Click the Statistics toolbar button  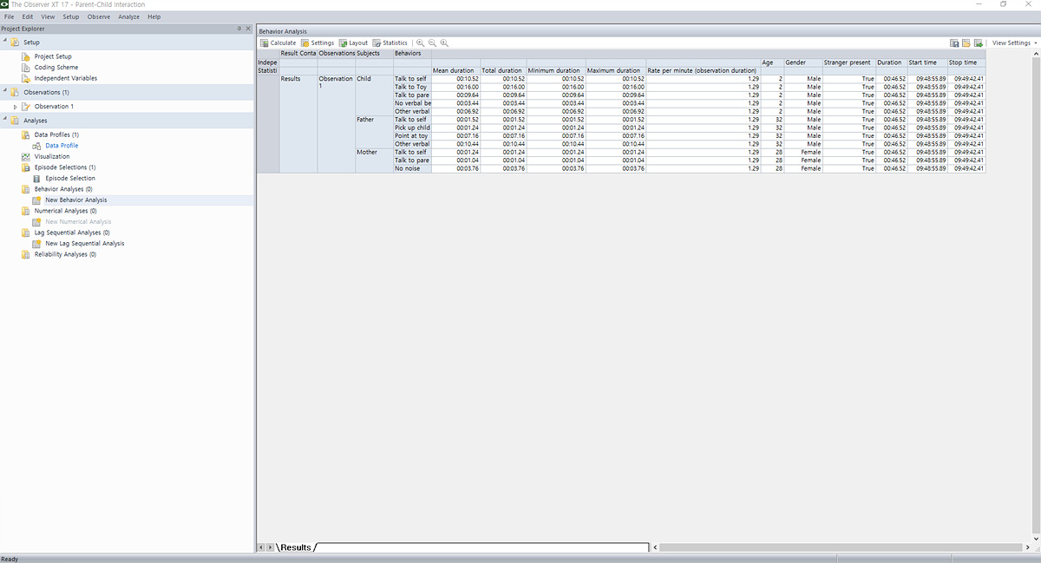click(x=390, y=43)
